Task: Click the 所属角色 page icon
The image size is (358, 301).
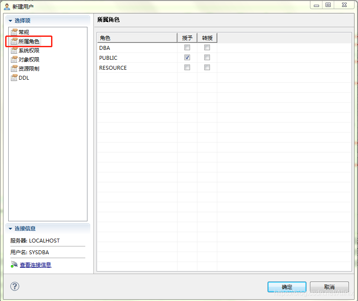Action: tap(14, 41)
